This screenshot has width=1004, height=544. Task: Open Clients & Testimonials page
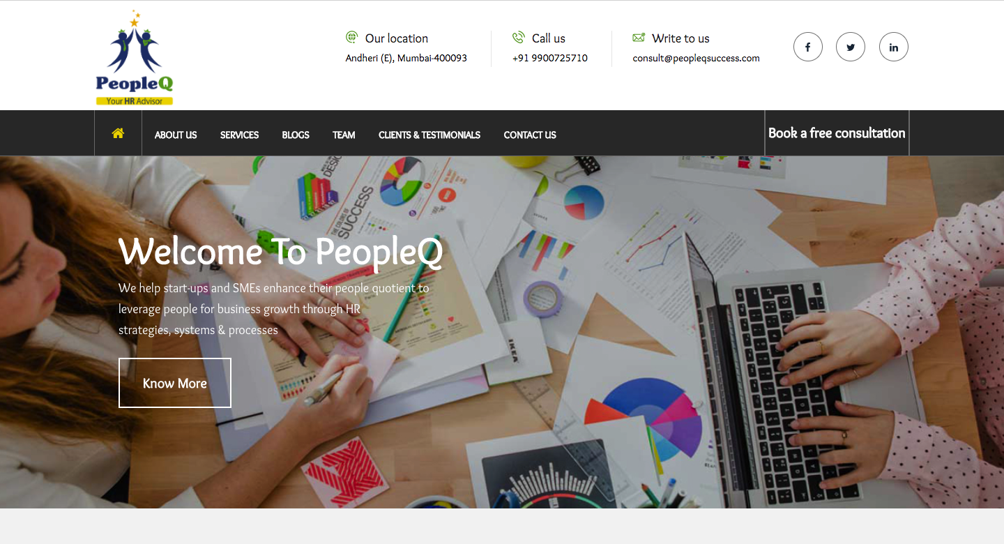click(x=429, y=135)
